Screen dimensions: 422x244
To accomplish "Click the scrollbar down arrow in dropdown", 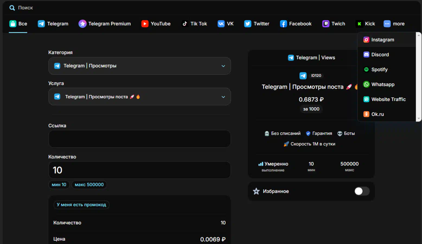I will coord(419,119).
